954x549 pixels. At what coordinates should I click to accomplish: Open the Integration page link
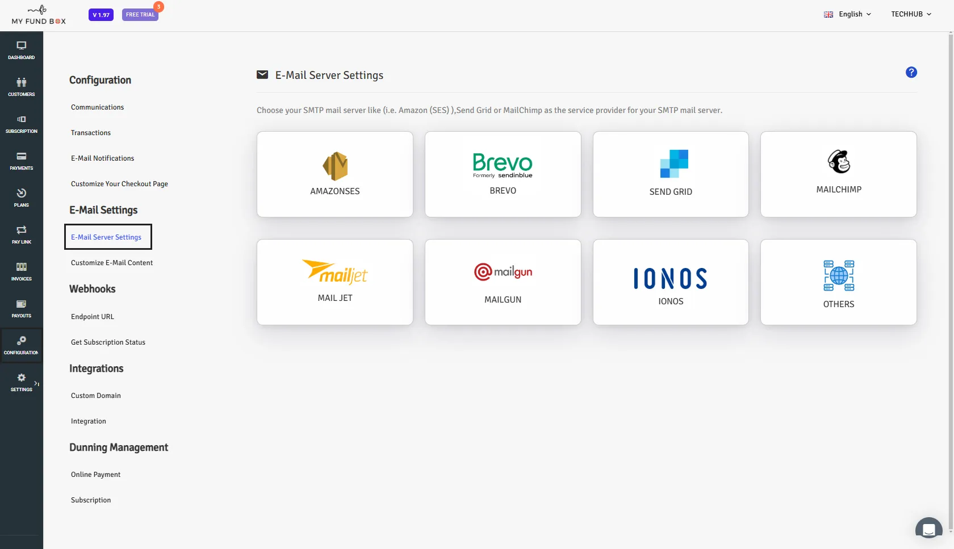tap(89, 421)
